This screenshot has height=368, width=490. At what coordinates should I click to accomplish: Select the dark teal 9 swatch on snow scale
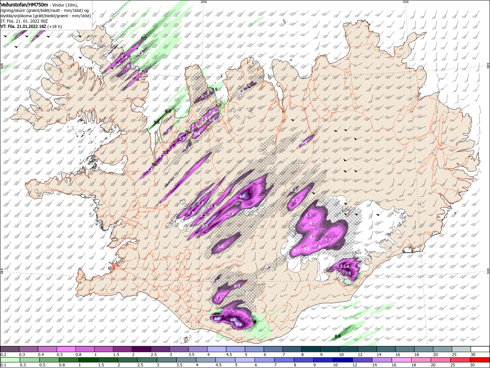[329, 349]
